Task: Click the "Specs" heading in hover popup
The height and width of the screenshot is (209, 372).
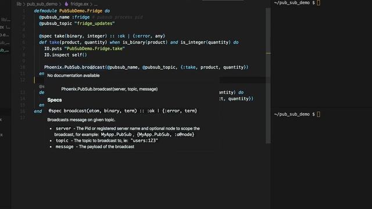Action: click(55, 100)
